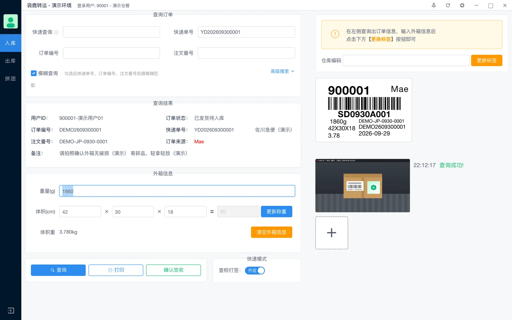Toggle the 模糊查询 checkbox

(x=34, y=73)
